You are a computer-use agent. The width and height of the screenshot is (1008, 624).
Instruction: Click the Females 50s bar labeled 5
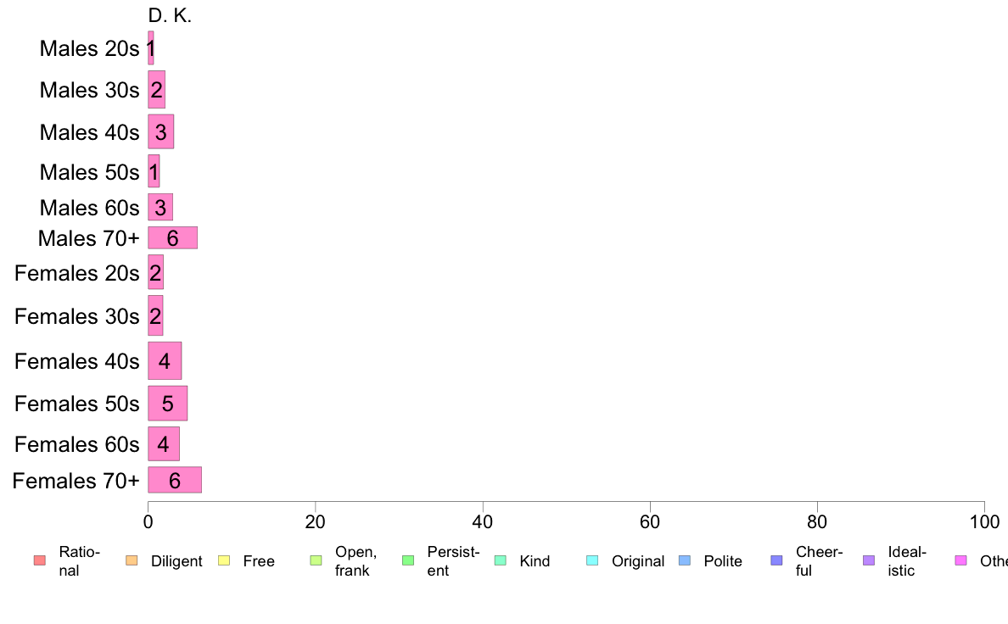coord(168,404)
